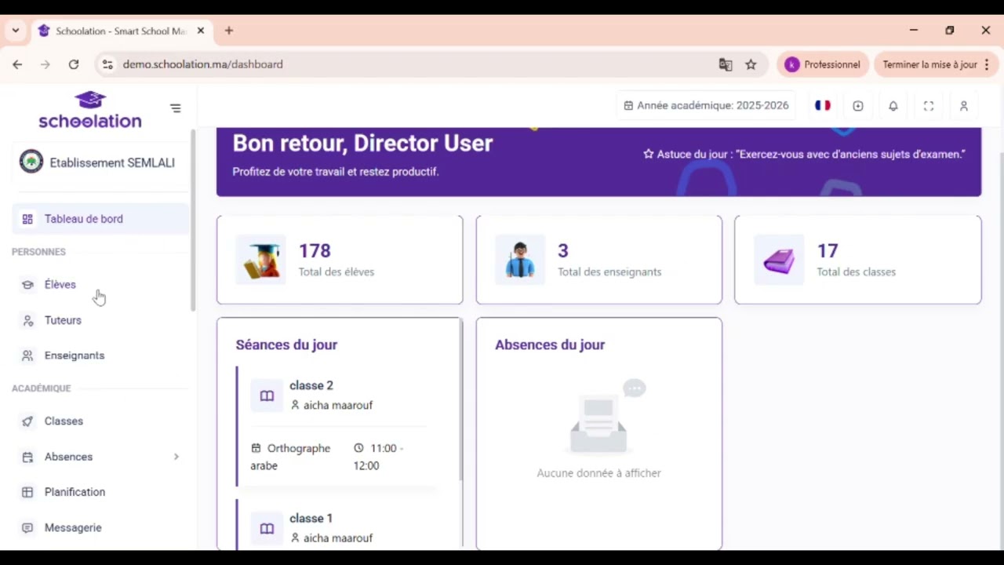This screenshot has height=565, width=1004.
Task: Click the Schoolation logo
Action: (90, 110)
